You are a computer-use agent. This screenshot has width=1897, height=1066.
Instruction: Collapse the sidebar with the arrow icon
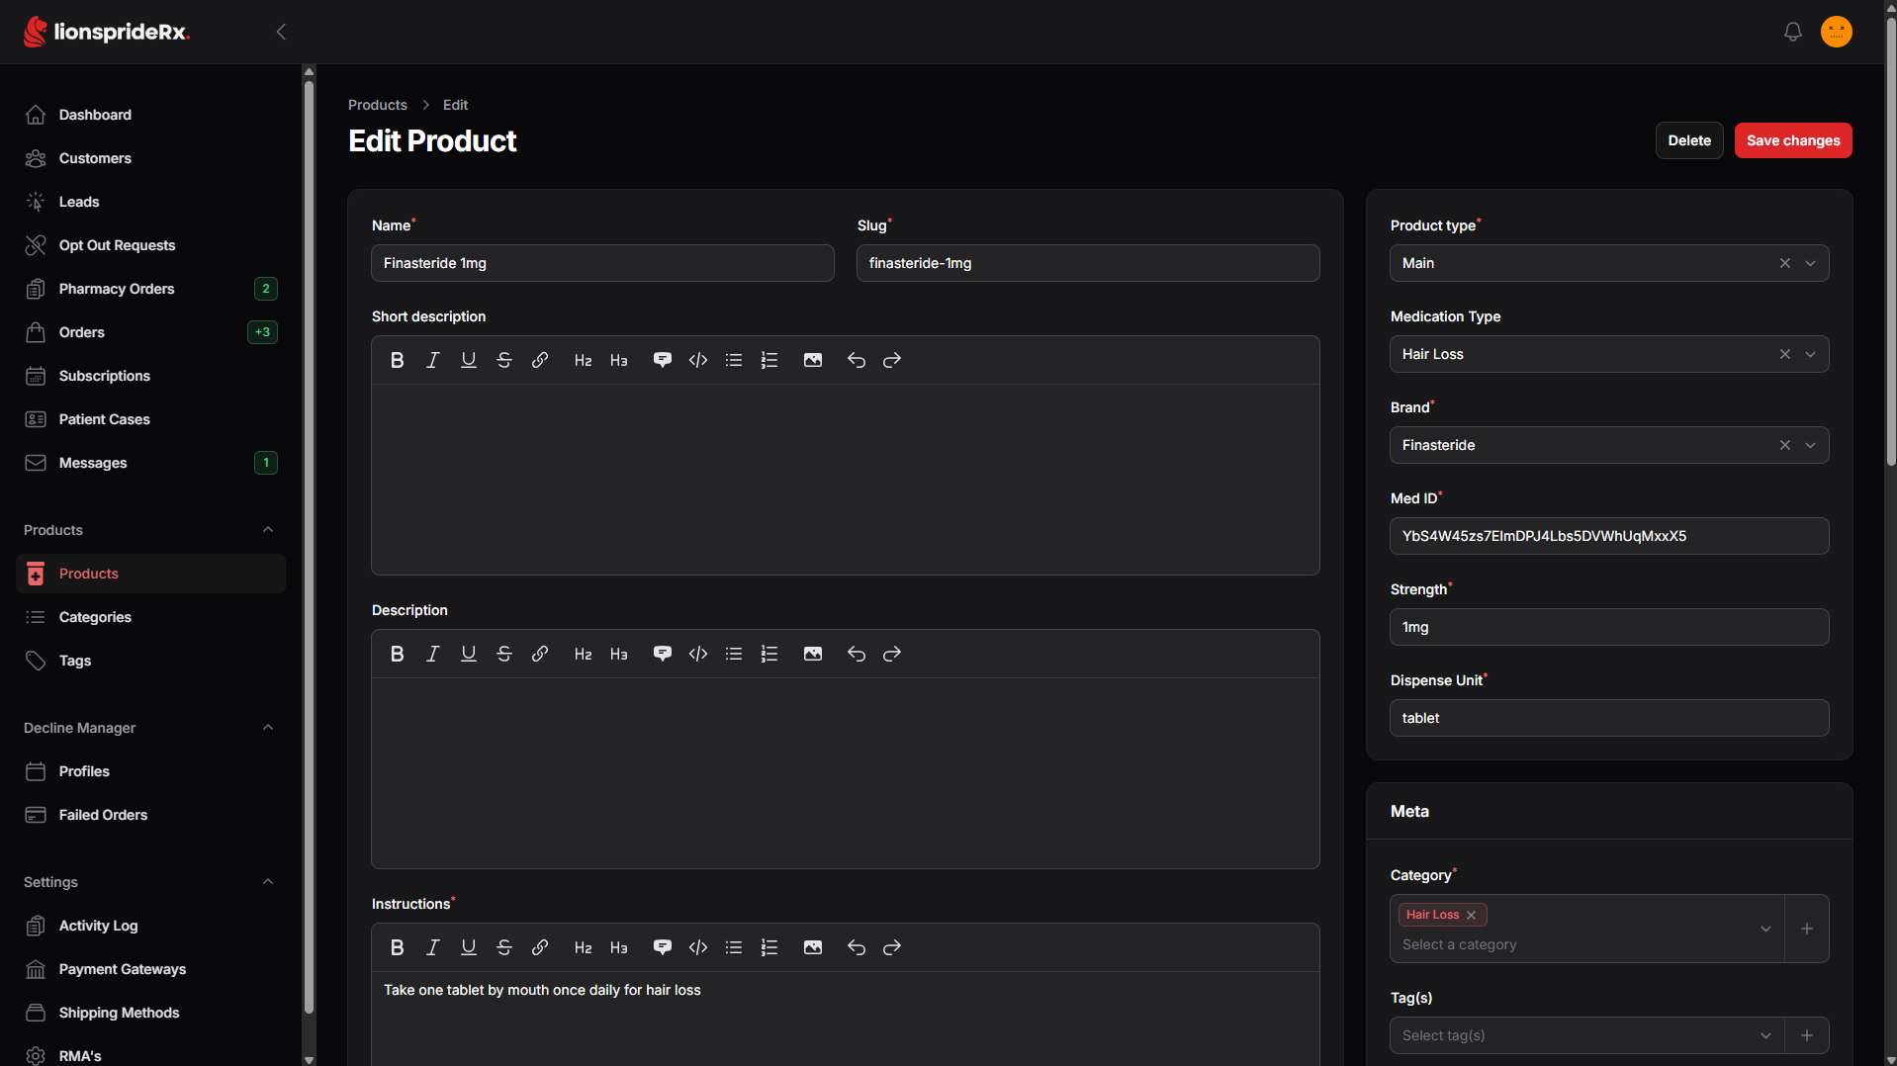[x=281, y=32]
